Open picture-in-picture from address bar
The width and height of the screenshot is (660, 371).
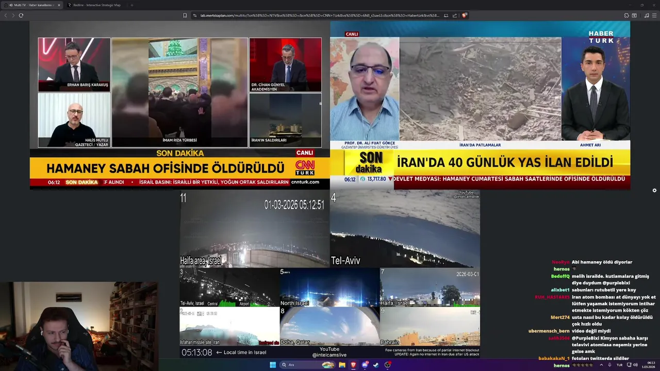point(446,15)
